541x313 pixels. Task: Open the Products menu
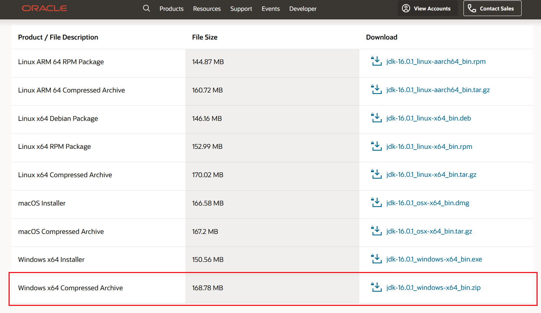click(172, 9)
